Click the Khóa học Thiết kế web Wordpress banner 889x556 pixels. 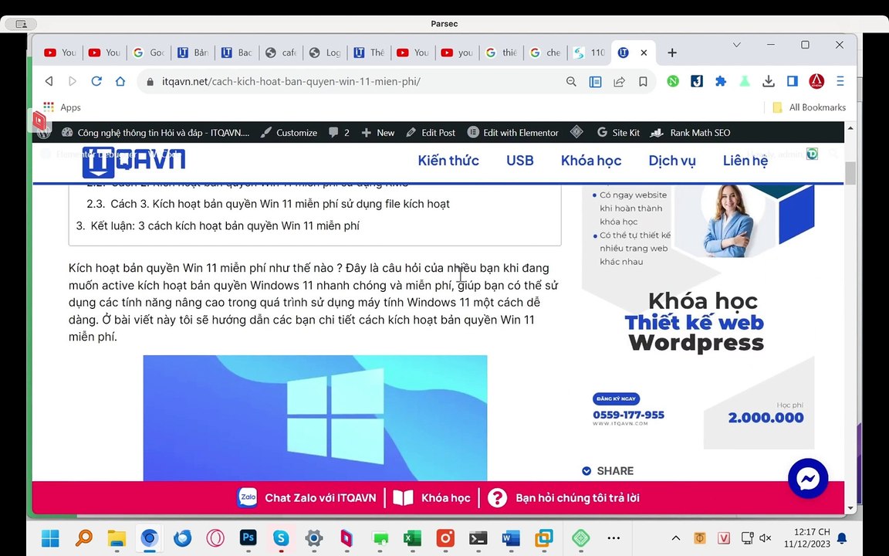(x=698, y=317)
